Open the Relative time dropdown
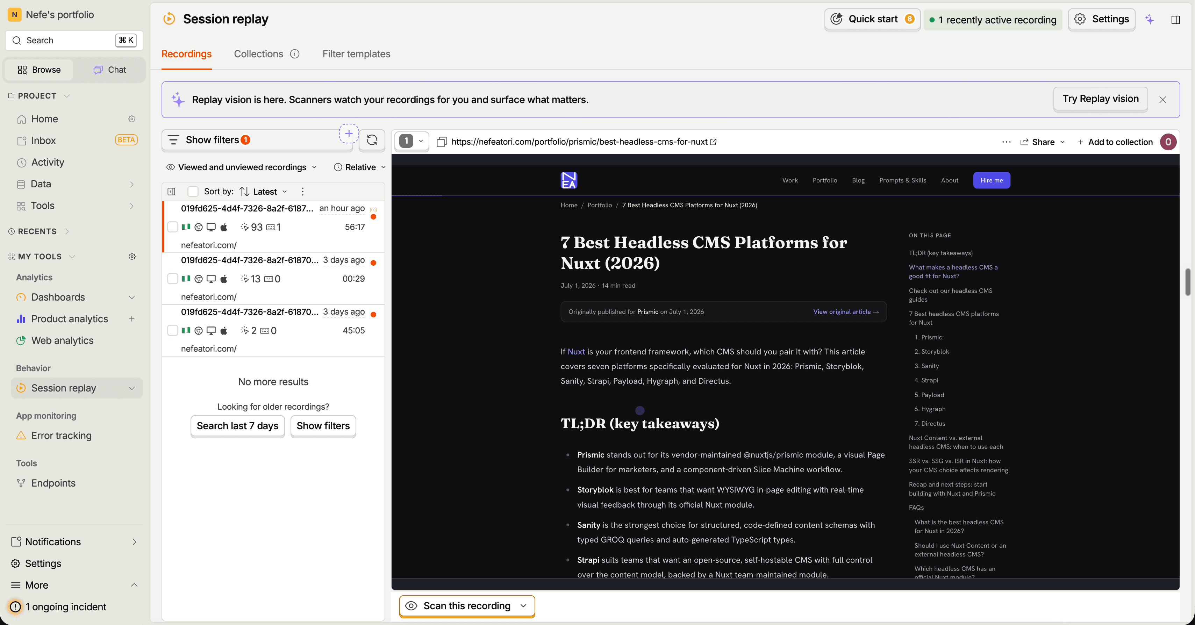1195x625 pixels. [359, 167]
